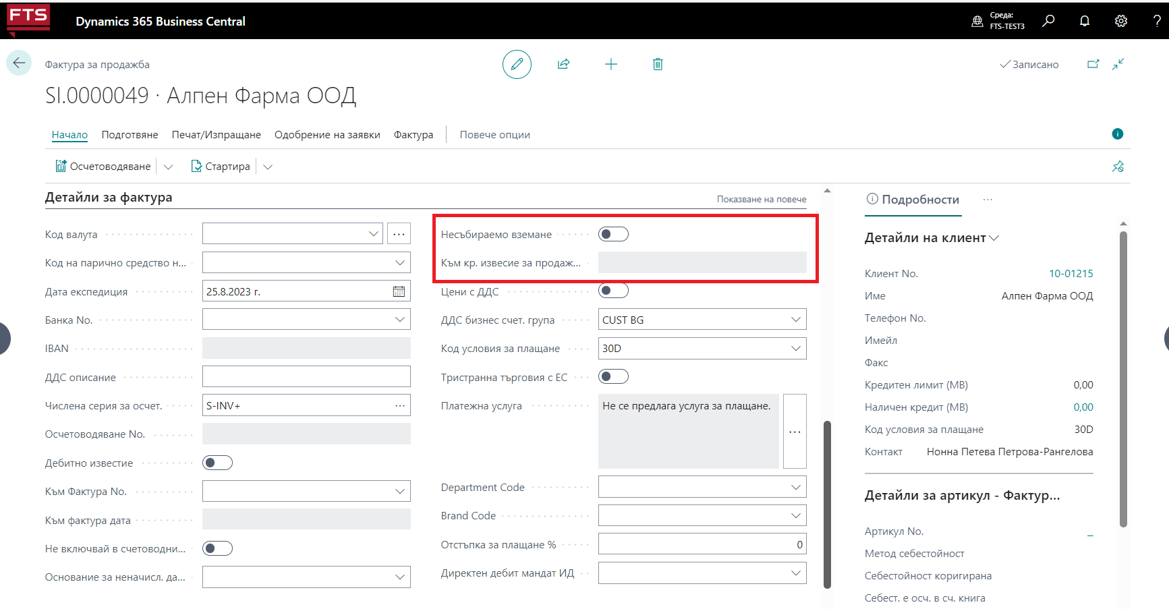This screenshot has height=609, width=1169.
Task: Click ellipsis beside Платежна услуга
Action: click(x=795, y=432)
